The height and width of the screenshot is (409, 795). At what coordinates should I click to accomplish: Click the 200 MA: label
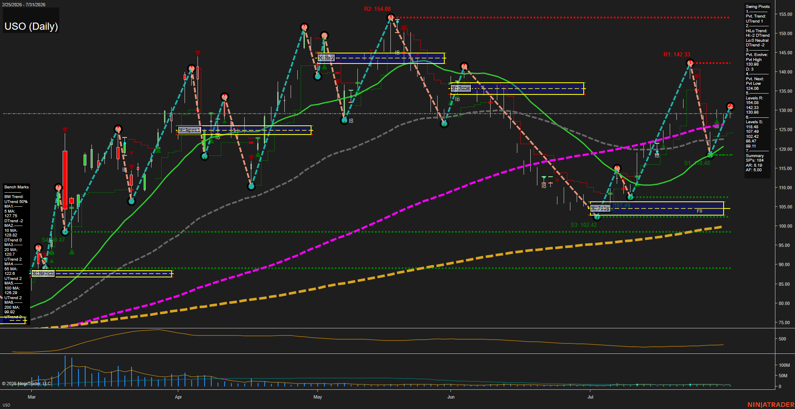point(12,307)
